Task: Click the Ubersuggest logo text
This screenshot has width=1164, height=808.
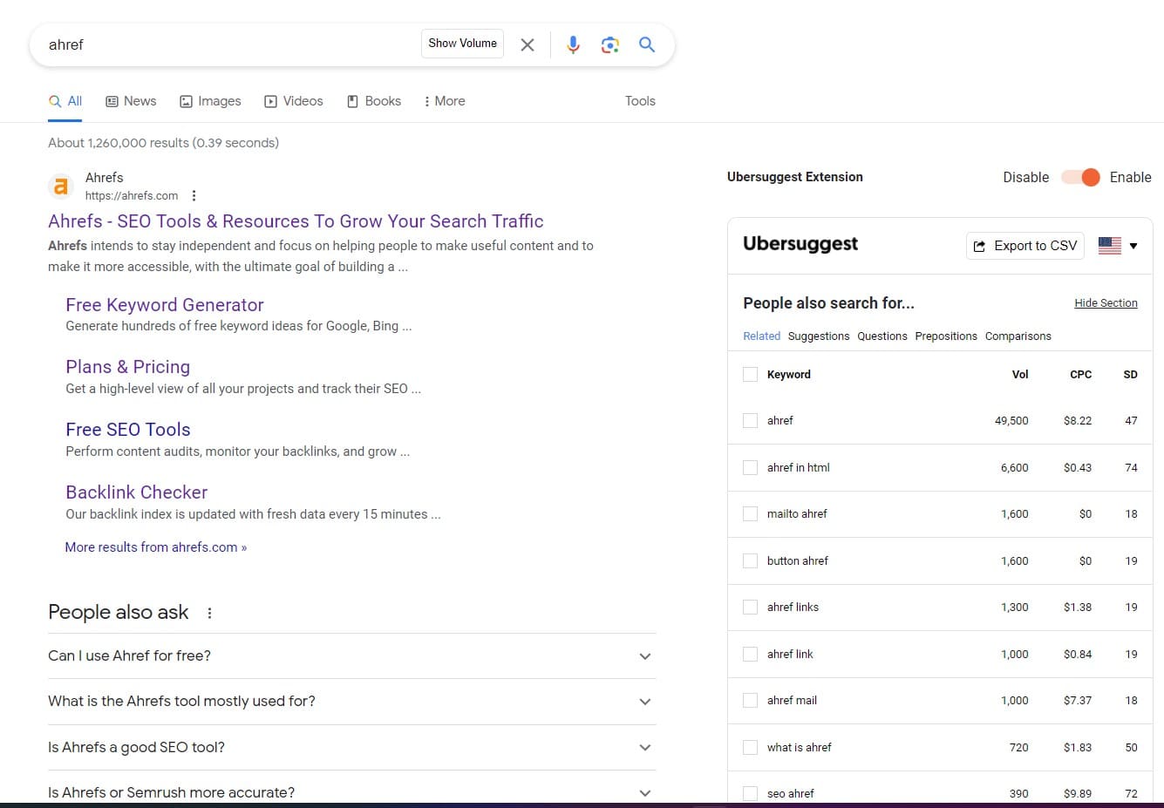Action: [800, 244]
